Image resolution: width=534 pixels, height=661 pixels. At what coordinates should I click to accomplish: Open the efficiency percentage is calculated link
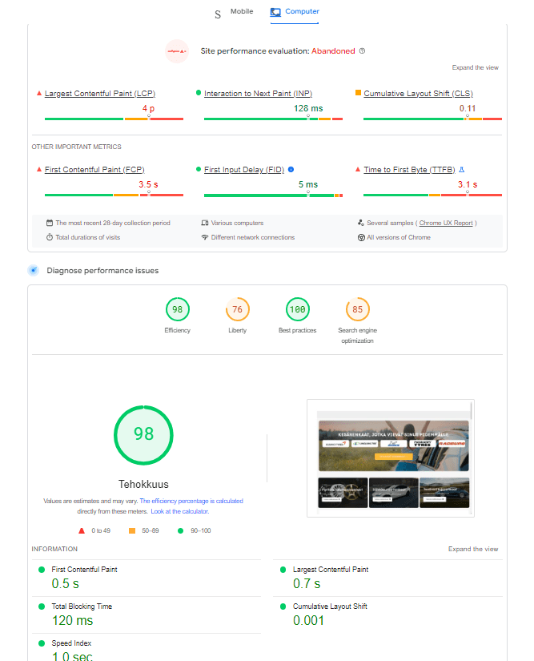[x=191, y=501]
